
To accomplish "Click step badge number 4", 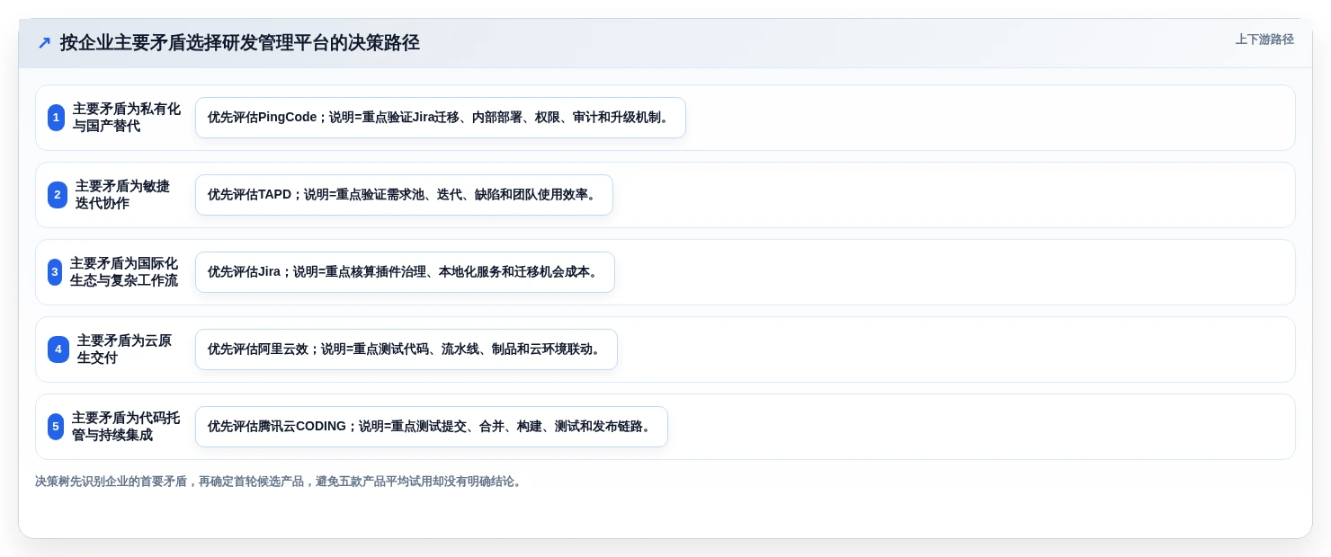I will 58,349.
